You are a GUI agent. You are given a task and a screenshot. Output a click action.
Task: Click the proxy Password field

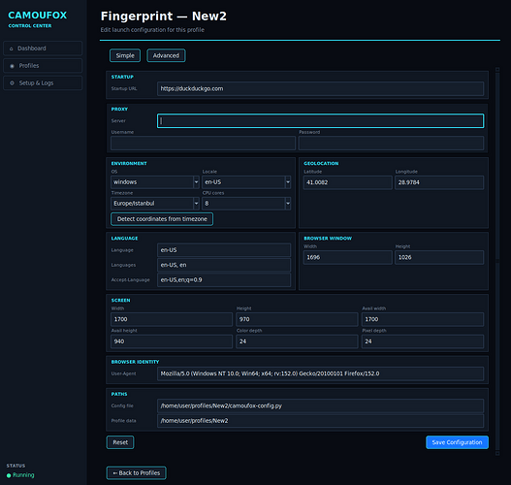pos(391,144)
